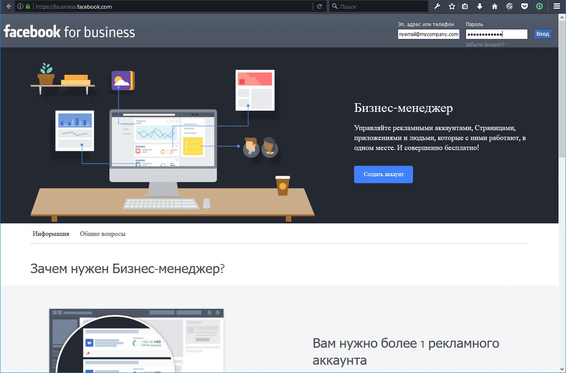The image size is (566, 373).
Task: Open developer tools with the wrench icon
Action: [x=437, y=6]
